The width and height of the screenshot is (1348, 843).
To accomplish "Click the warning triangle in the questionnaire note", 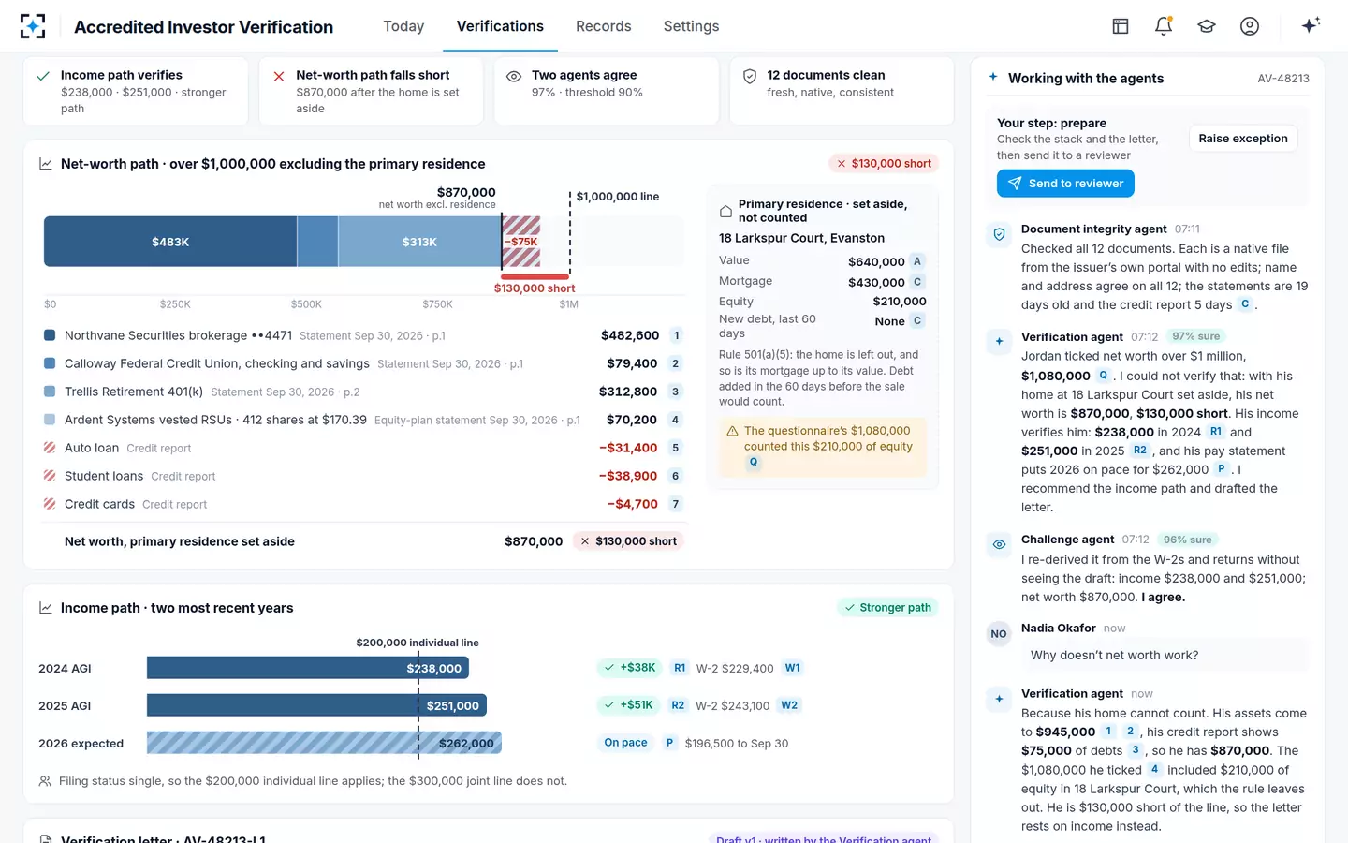I will 733,432.
